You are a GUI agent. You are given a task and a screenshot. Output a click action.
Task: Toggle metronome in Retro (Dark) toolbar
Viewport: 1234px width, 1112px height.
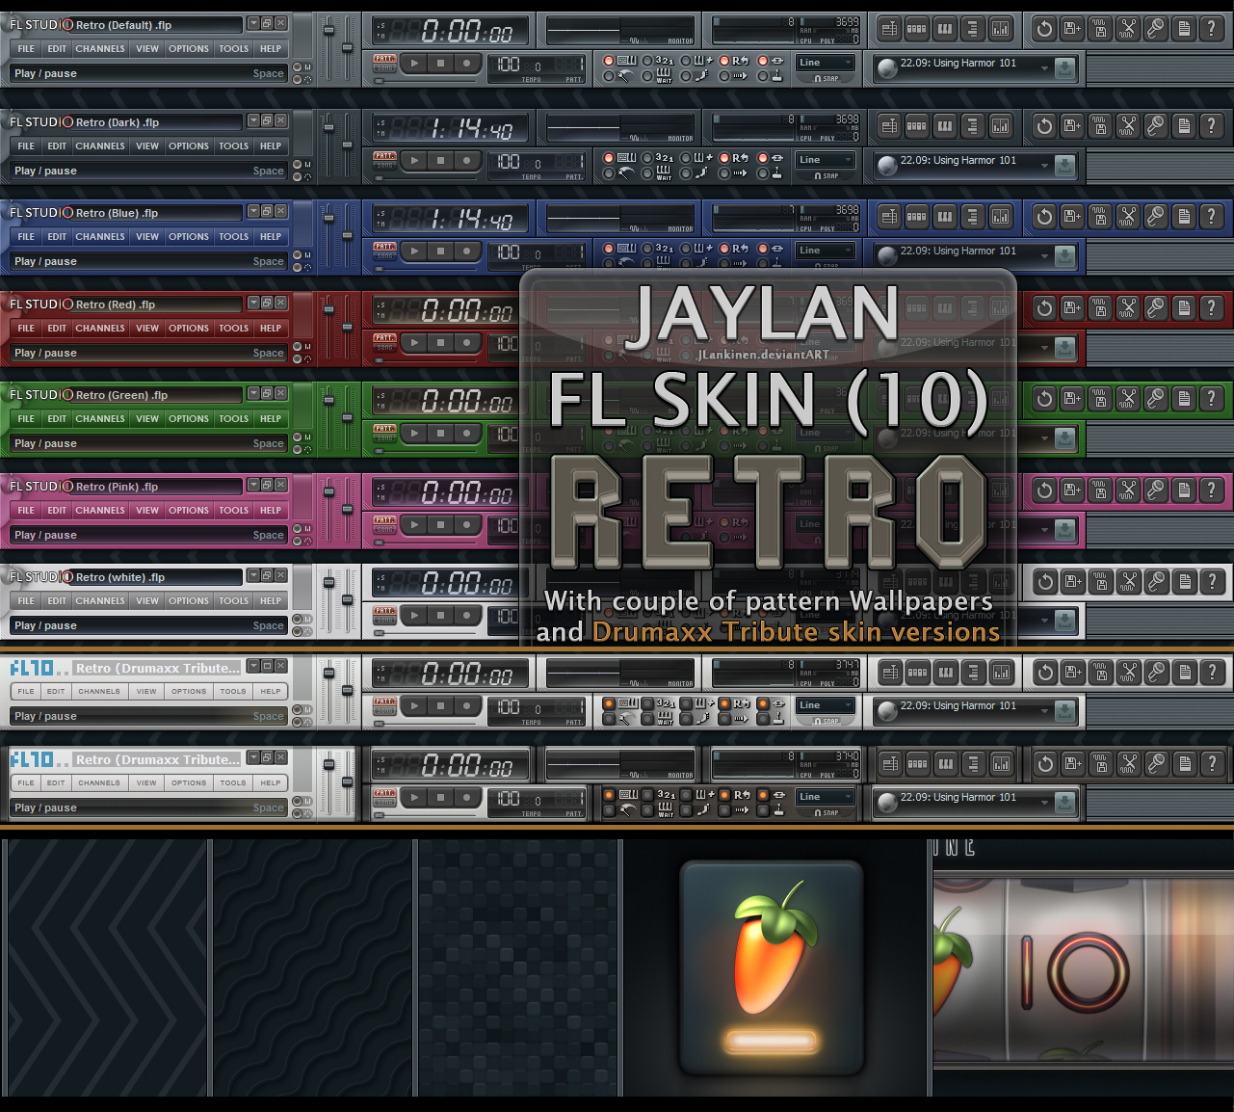point(619,173)
